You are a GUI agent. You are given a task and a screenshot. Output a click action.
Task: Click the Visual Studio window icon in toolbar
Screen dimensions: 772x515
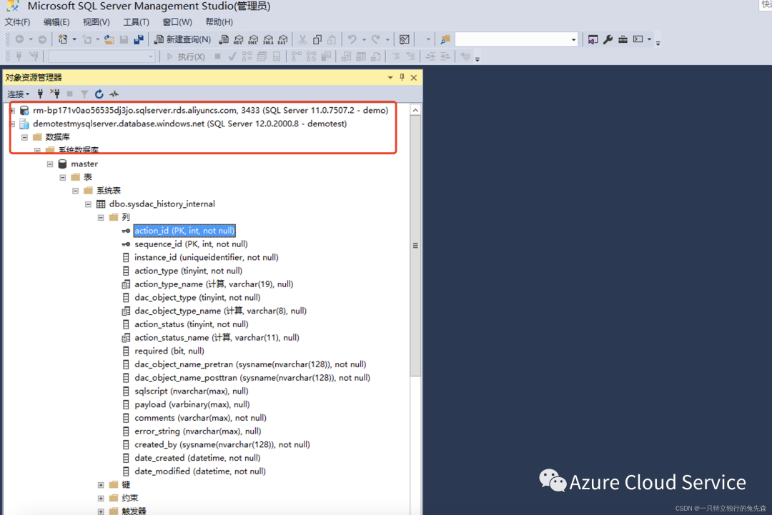(593, 39)
